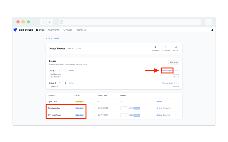Review Tyler Crull's project
The image size is (228, 142).
(x=159, y=102)
